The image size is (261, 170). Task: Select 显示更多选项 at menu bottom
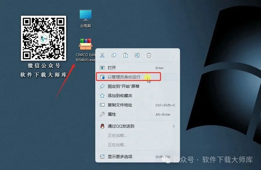coord(138,157)
